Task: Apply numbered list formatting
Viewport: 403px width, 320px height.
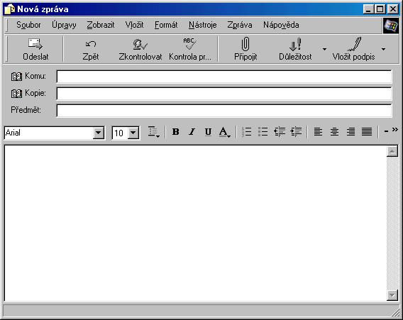Action: (x=246, y=132)
